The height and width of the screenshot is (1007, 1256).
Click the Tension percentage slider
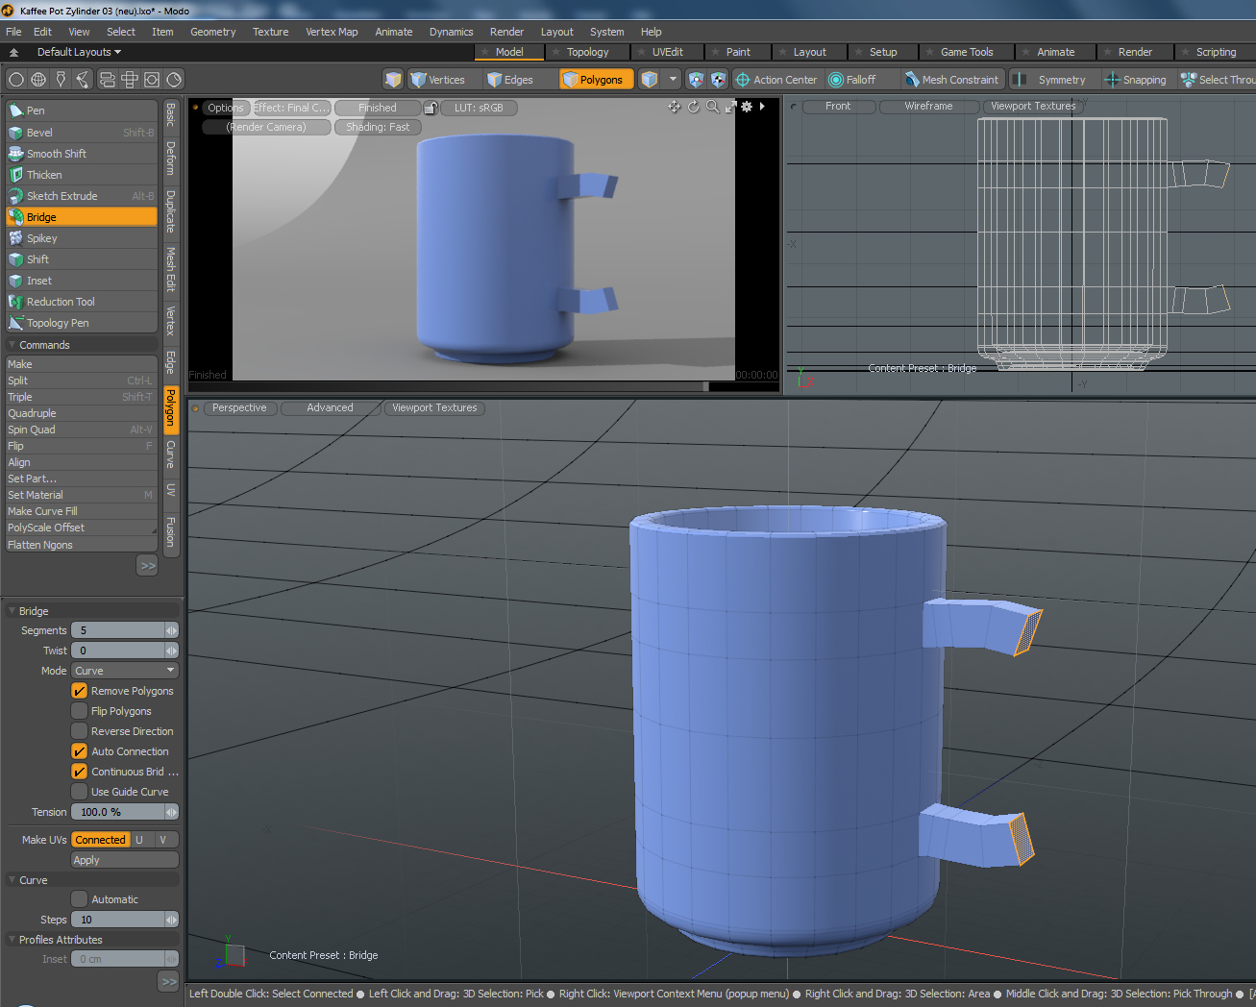(x=118, y=812)
